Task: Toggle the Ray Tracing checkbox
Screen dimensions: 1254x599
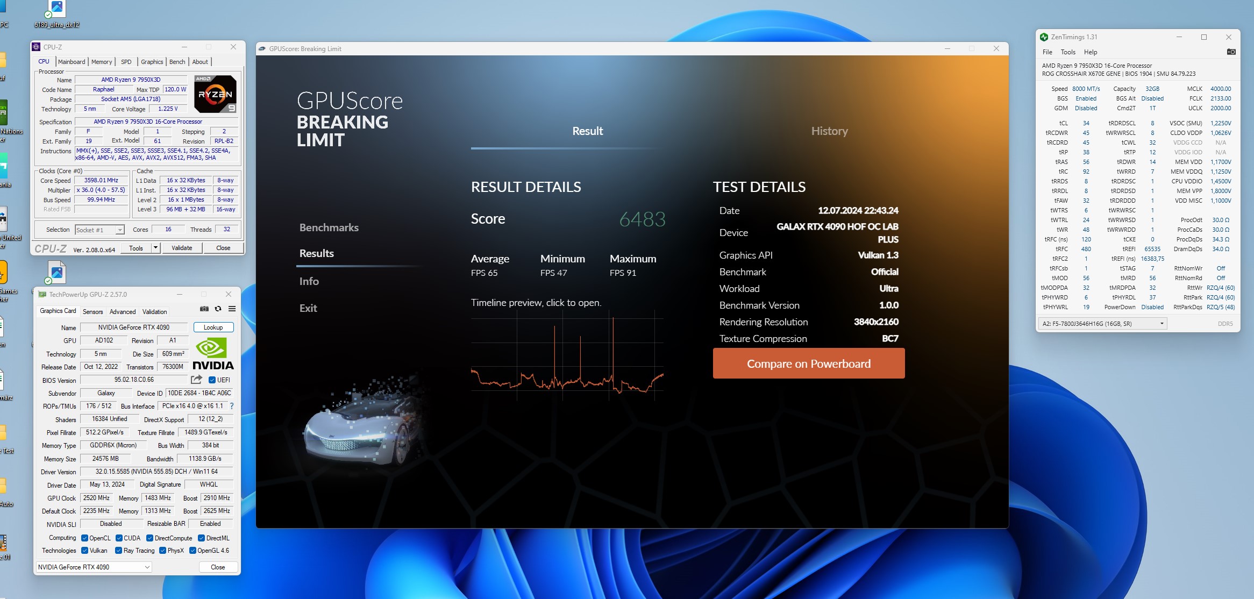Action: tap(118, 551)
